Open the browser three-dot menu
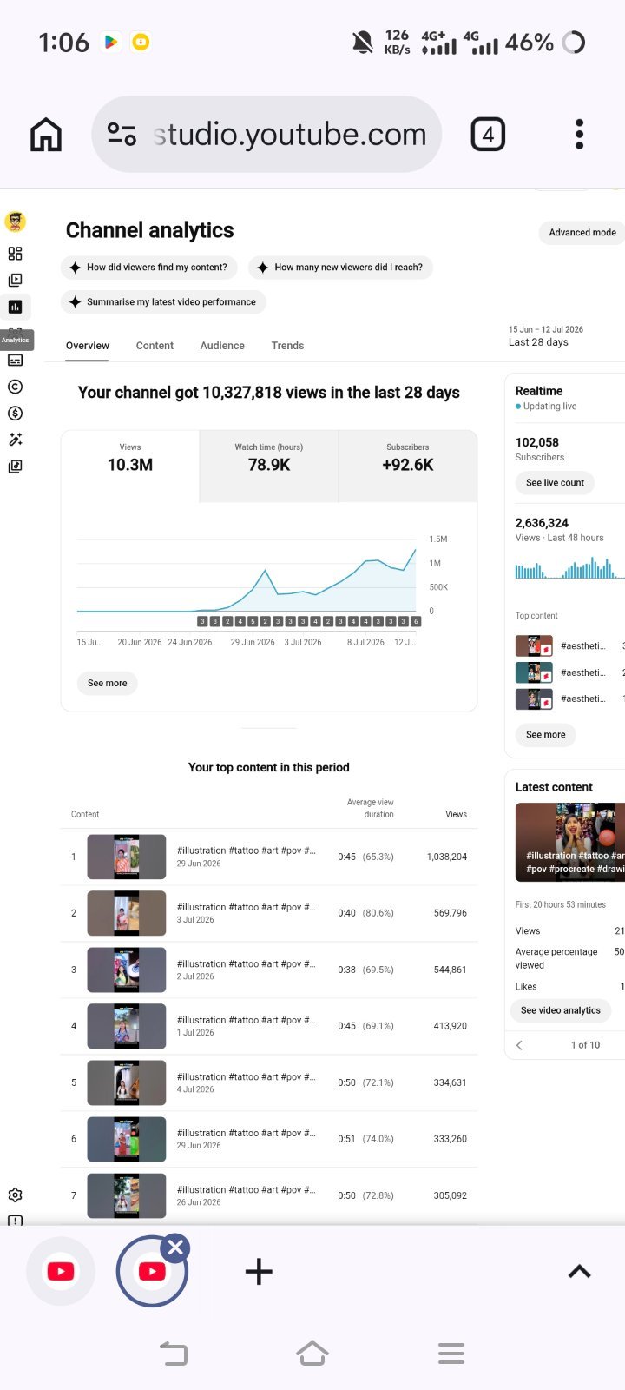This screenshot has width=625, height=1390. [580, 135]
